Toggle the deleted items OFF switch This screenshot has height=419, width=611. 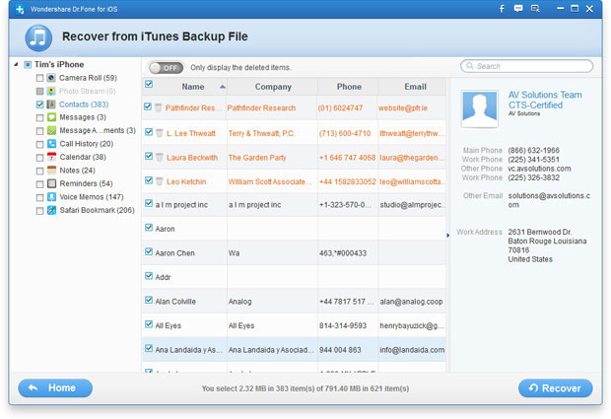tap(166, 68)
